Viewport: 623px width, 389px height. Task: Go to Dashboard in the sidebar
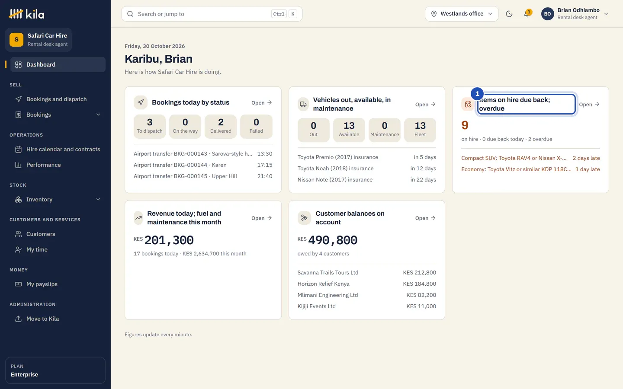point(58,64)
